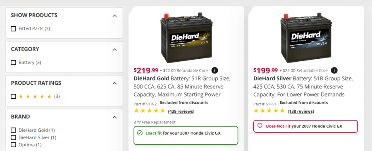Select the DieHard Gold brand checkbox
Image resolution: width=372 pixels, height=151 pixels.
click(14, 130)
